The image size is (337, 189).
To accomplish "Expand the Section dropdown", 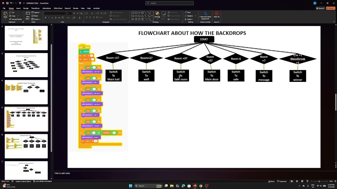I will (x=36, y=19).
